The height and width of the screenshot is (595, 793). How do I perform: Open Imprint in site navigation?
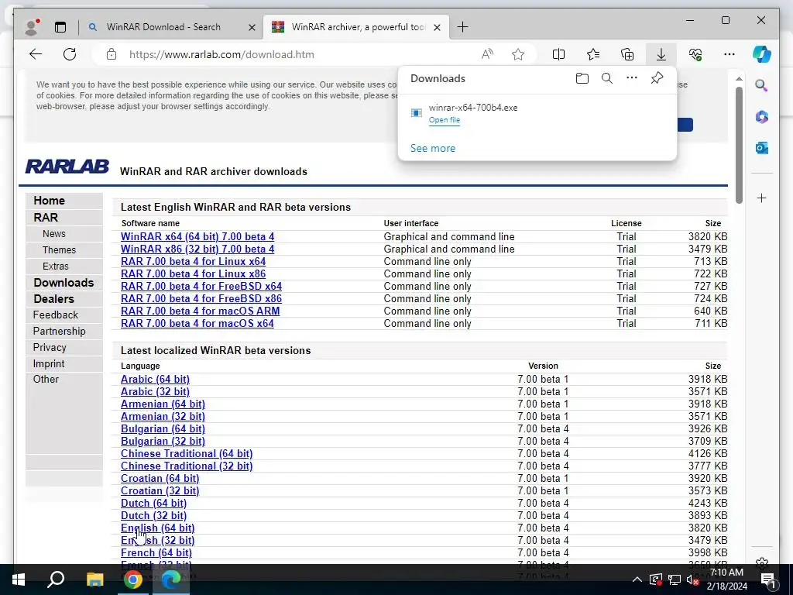click(49, 363)
